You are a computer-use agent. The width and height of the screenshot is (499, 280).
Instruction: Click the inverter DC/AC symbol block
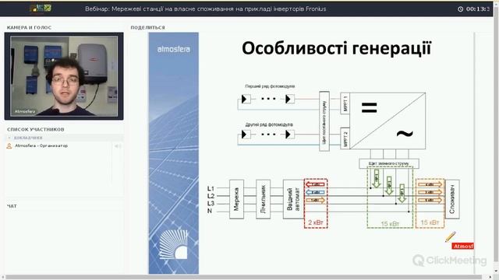[x=388, y=121]
